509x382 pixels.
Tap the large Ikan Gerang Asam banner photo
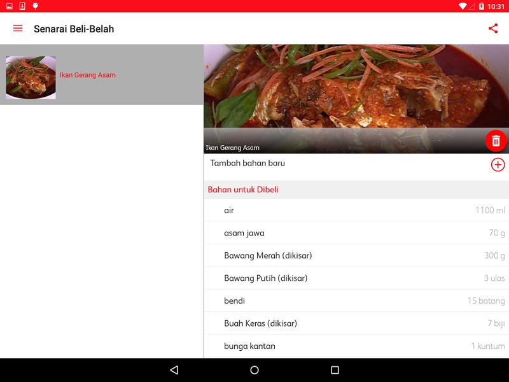[x=356, y=99]
